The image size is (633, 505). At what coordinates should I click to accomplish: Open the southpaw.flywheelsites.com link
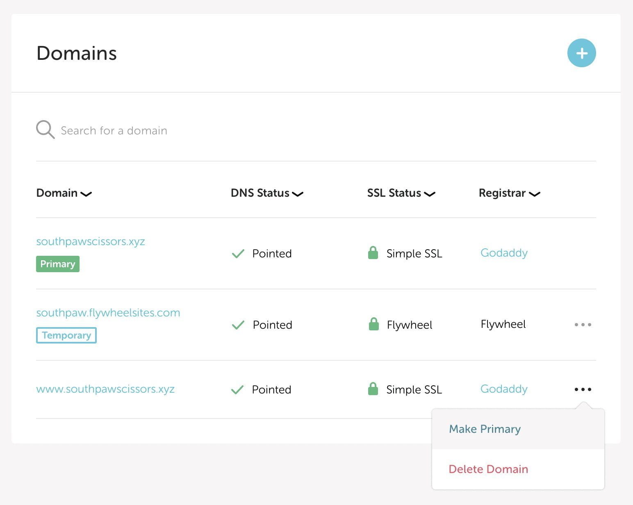click(108, 312)
